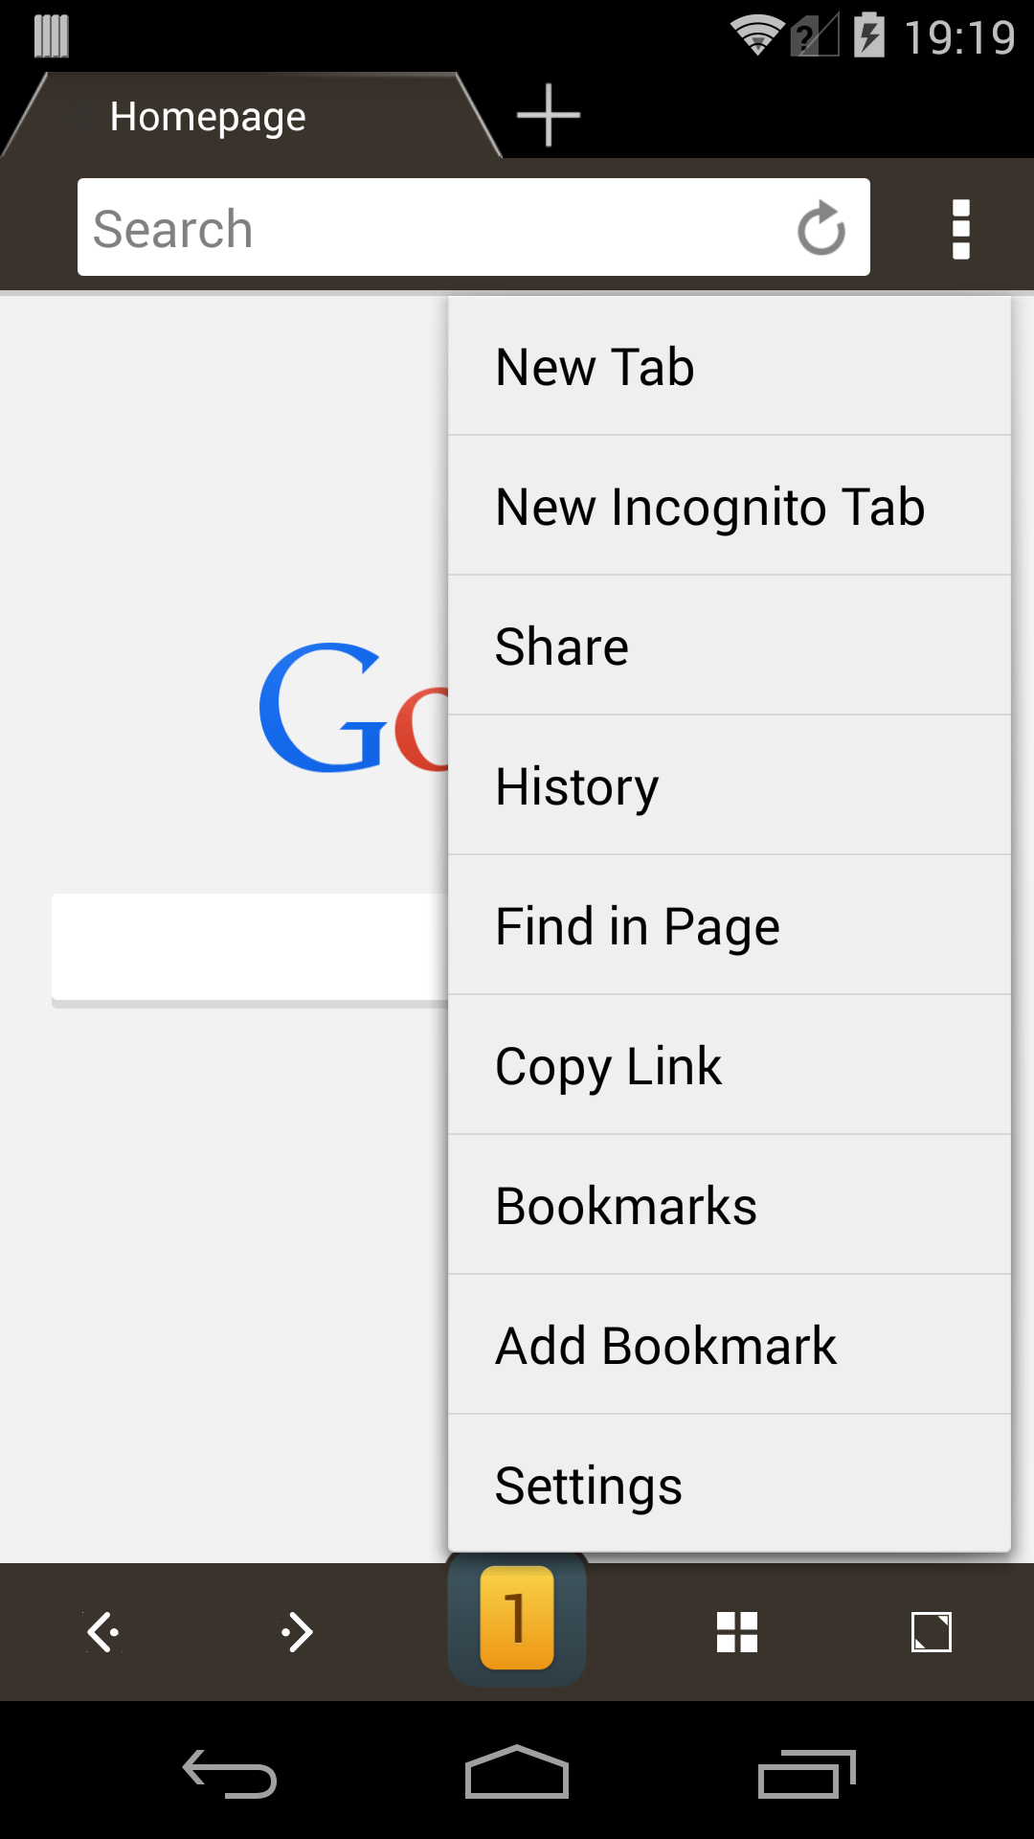
Task: Go forward using the right arrow
Action: (298, 1632)
